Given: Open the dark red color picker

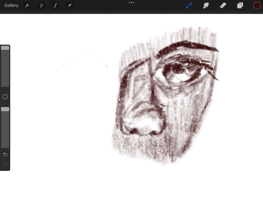Looking at the screenshot, I should click(257, 5).
